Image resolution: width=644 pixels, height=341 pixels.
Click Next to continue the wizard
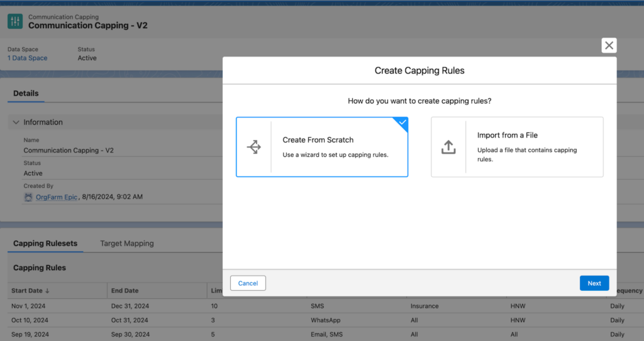(x=594, y=283)
